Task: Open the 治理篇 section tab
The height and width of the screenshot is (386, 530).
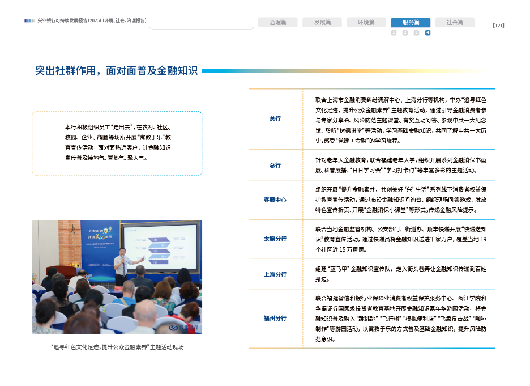Action: [278, 22]
